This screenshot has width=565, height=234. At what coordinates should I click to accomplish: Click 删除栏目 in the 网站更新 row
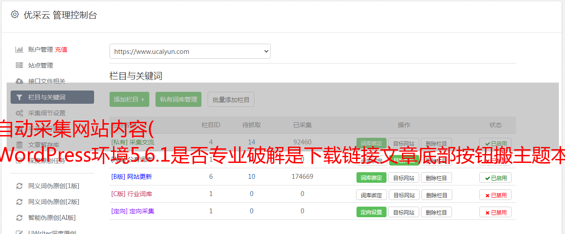tap(436, 177)
